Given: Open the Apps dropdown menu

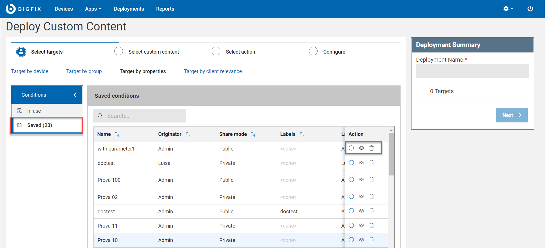Looking at the screenshot, I should (93, 9).
